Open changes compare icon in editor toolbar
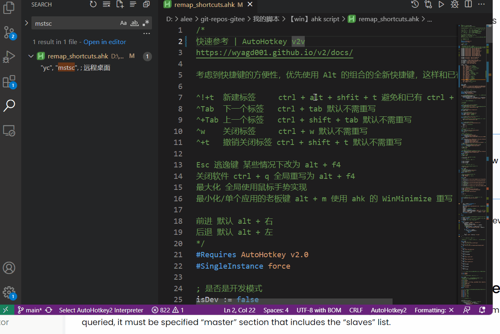This screenshot has width=500, height=334. coord(428,4)
